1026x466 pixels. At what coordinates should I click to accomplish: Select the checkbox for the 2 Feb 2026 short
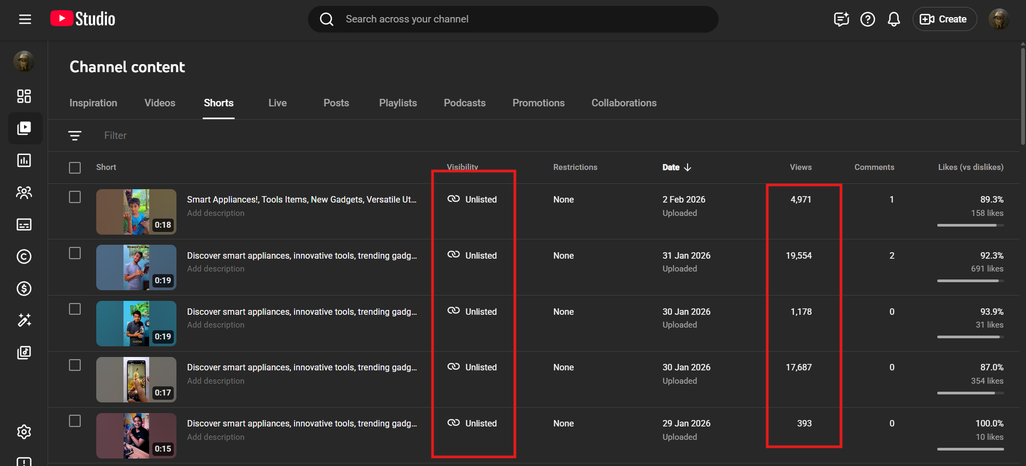75,197
